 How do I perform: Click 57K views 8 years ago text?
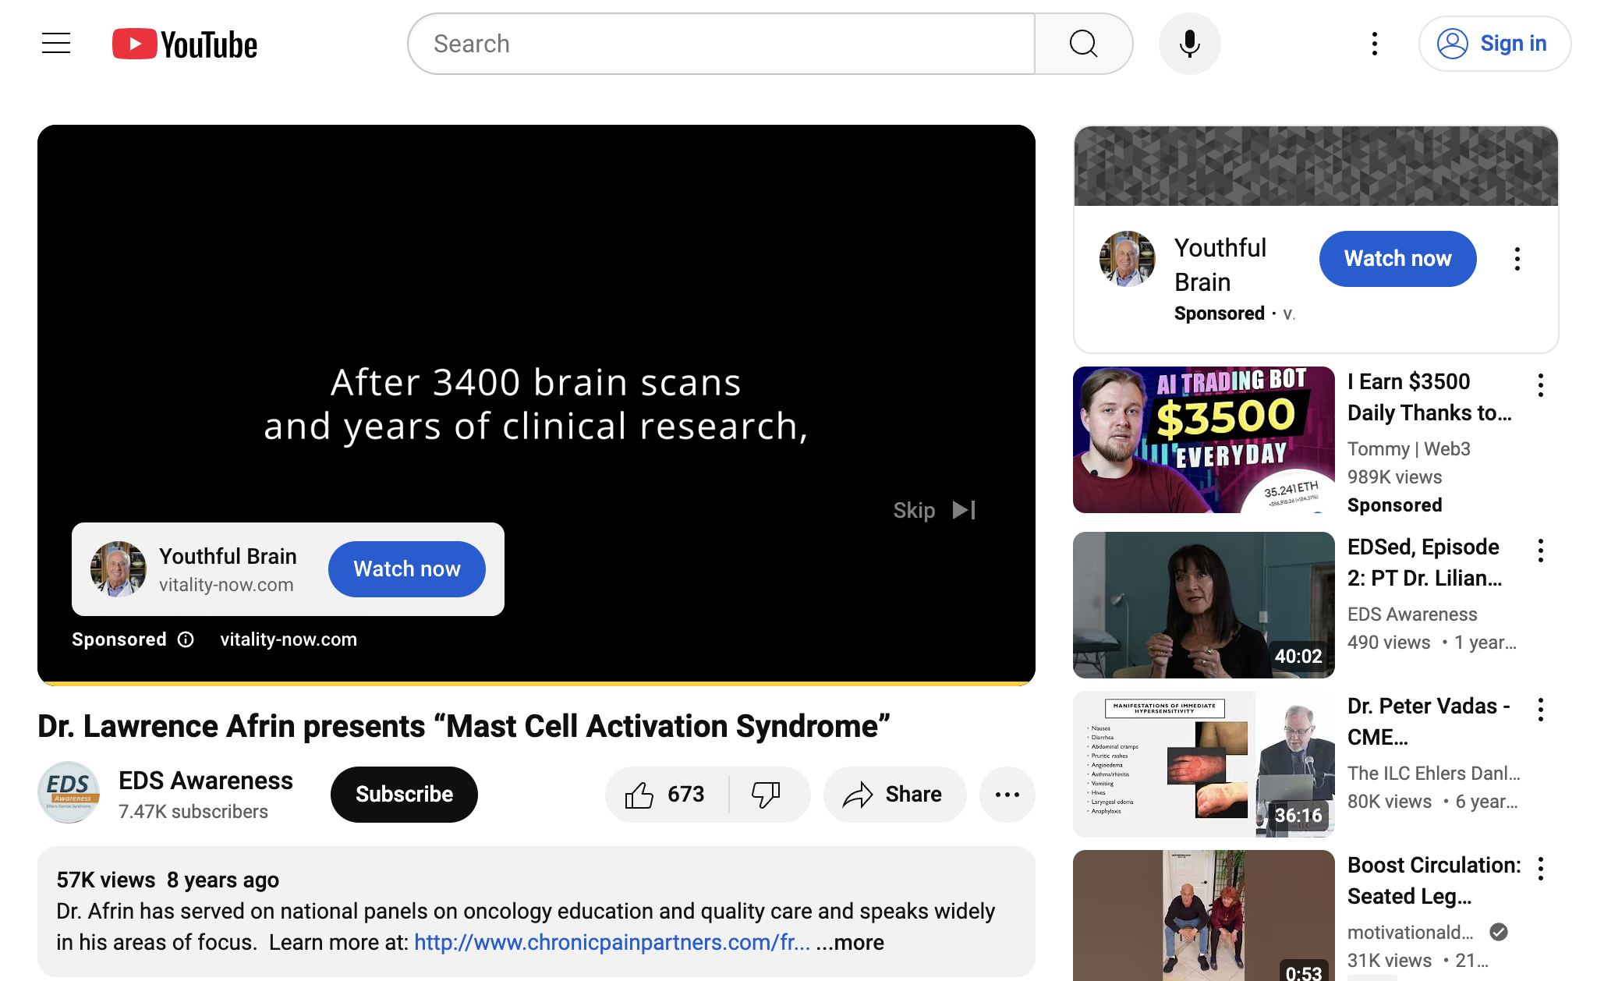tap(168, 880)
